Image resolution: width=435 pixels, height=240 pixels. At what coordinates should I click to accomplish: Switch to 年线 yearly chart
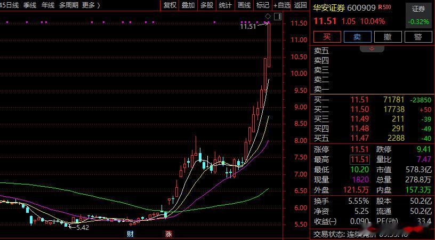[x=49, y=5]
